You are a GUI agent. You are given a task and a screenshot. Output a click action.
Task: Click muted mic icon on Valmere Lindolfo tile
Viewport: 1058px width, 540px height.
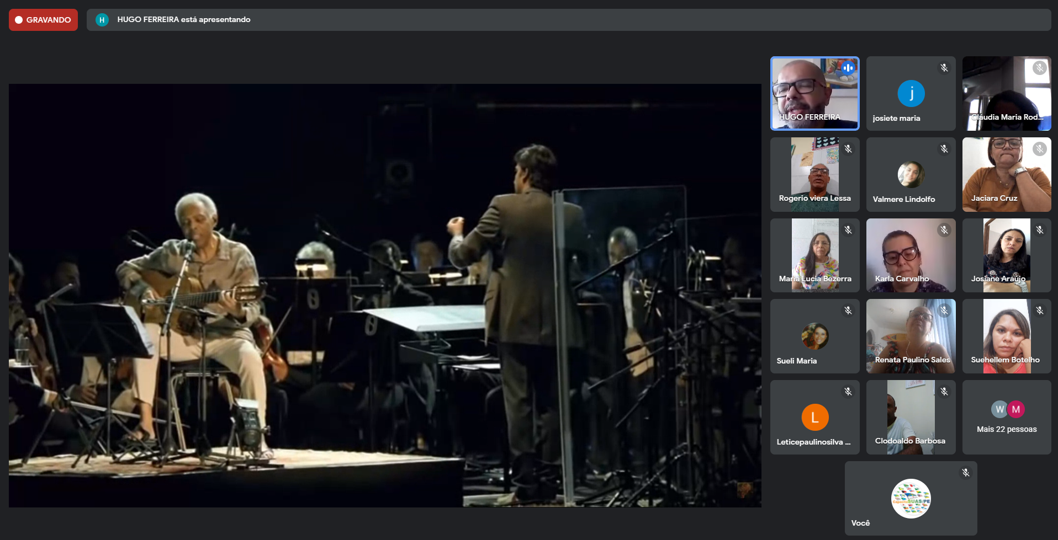(944, 149)
